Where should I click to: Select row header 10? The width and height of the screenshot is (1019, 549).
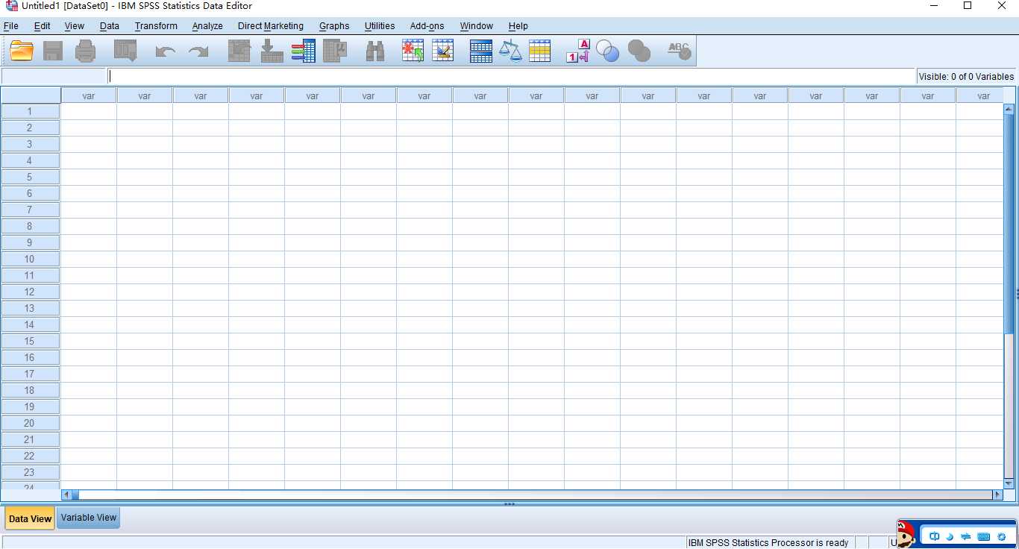click(x=31, y=259)
